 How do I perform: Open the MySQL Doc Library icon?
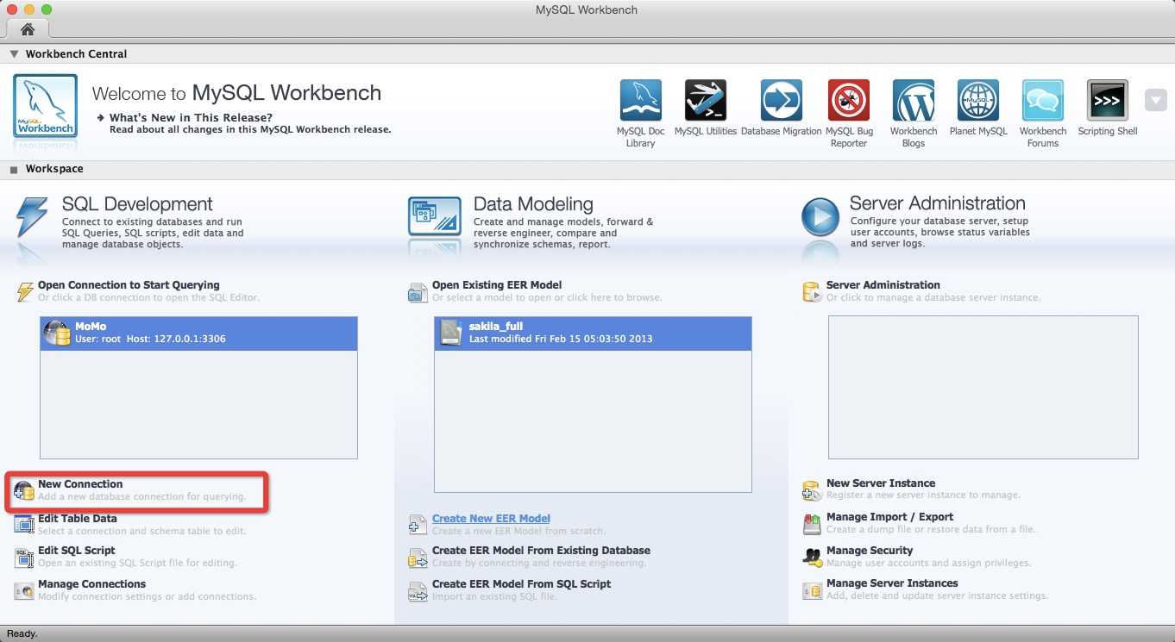point(641,100)
